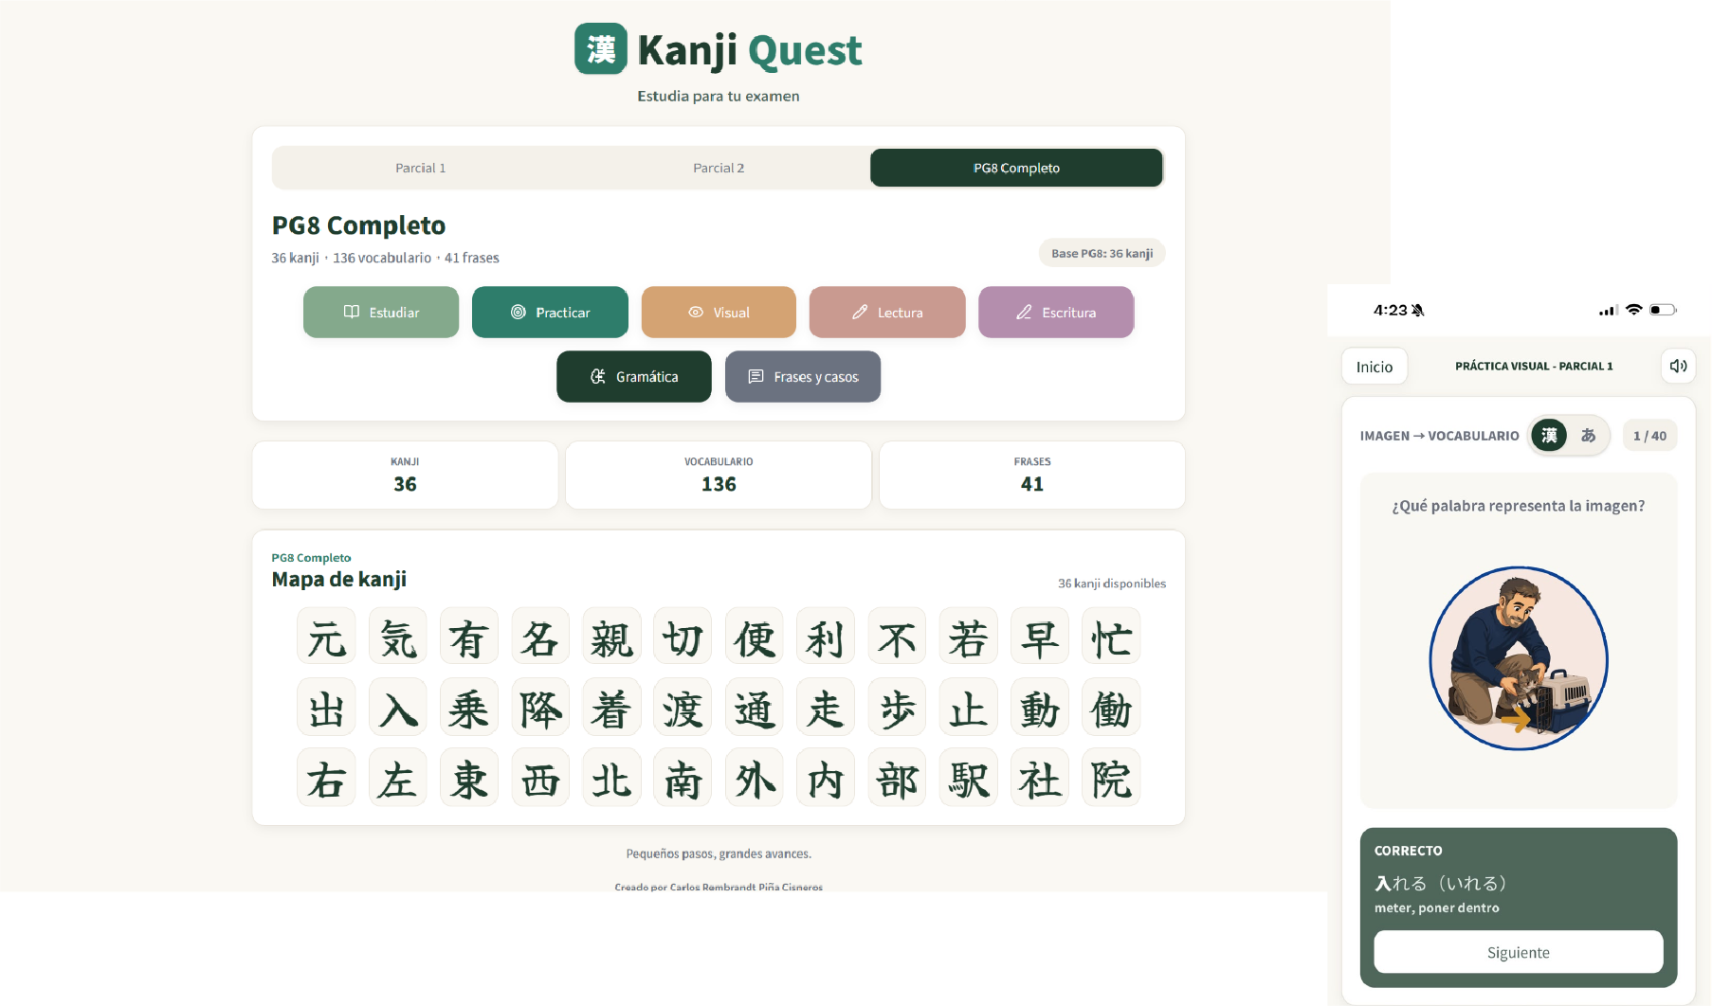Click the KANJI 36 stat card

(x=405, y=475)
